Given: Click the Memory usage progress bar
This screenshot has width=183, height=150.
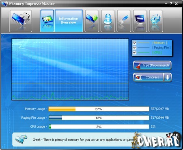Looking at the screenshot, I should [x=99, y=109].
